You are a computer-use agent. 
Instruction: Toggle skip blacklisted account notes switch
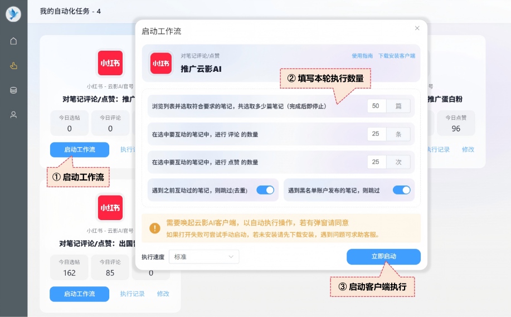point(401,190)
